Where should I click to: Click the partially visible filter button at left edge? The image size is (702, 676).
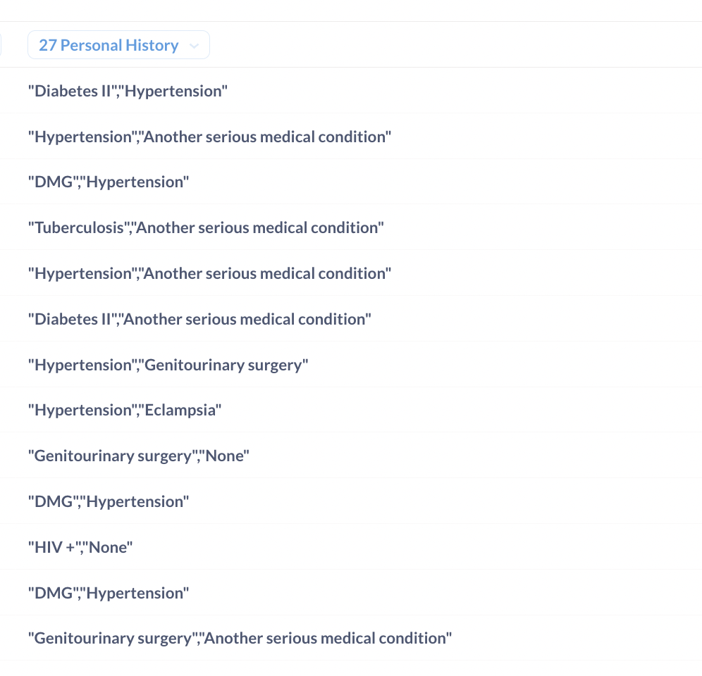[1, 46]
